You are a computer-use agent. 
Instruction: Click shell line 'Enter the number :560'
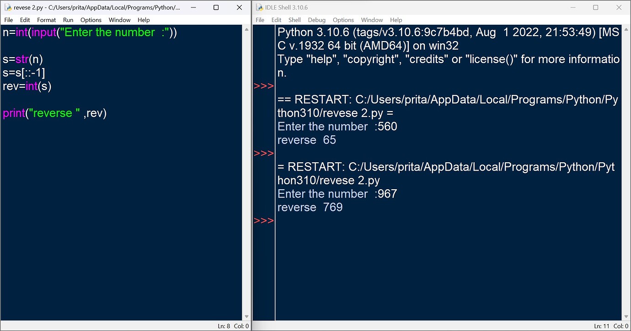337,127
